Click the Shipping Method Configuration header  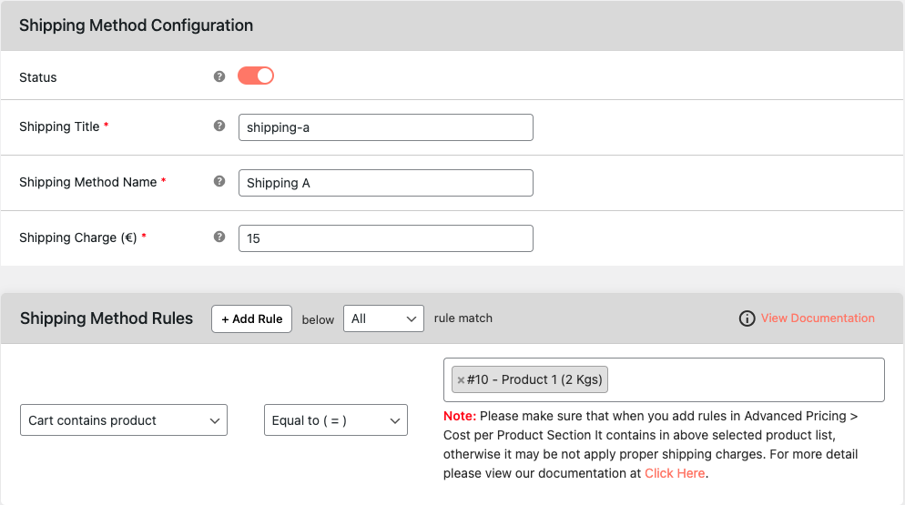pyautogui.click(x=137, y=25)
